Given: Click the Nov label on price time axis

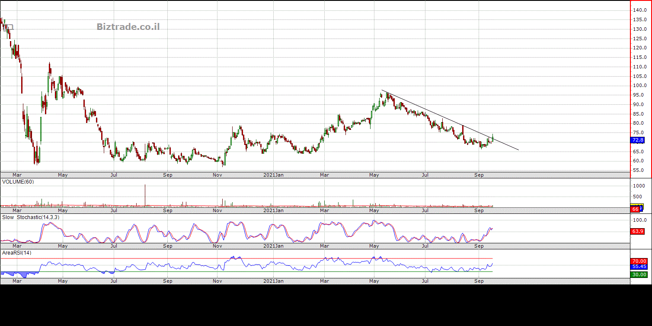Looking at the screenshot, I should pos(217,175).
